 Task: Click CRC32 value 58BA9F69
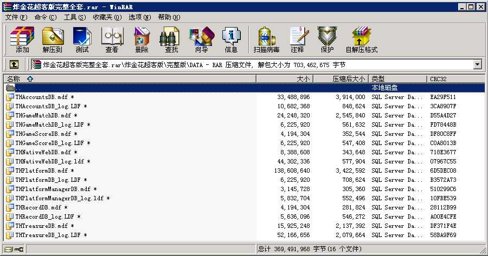click(443, 235)
